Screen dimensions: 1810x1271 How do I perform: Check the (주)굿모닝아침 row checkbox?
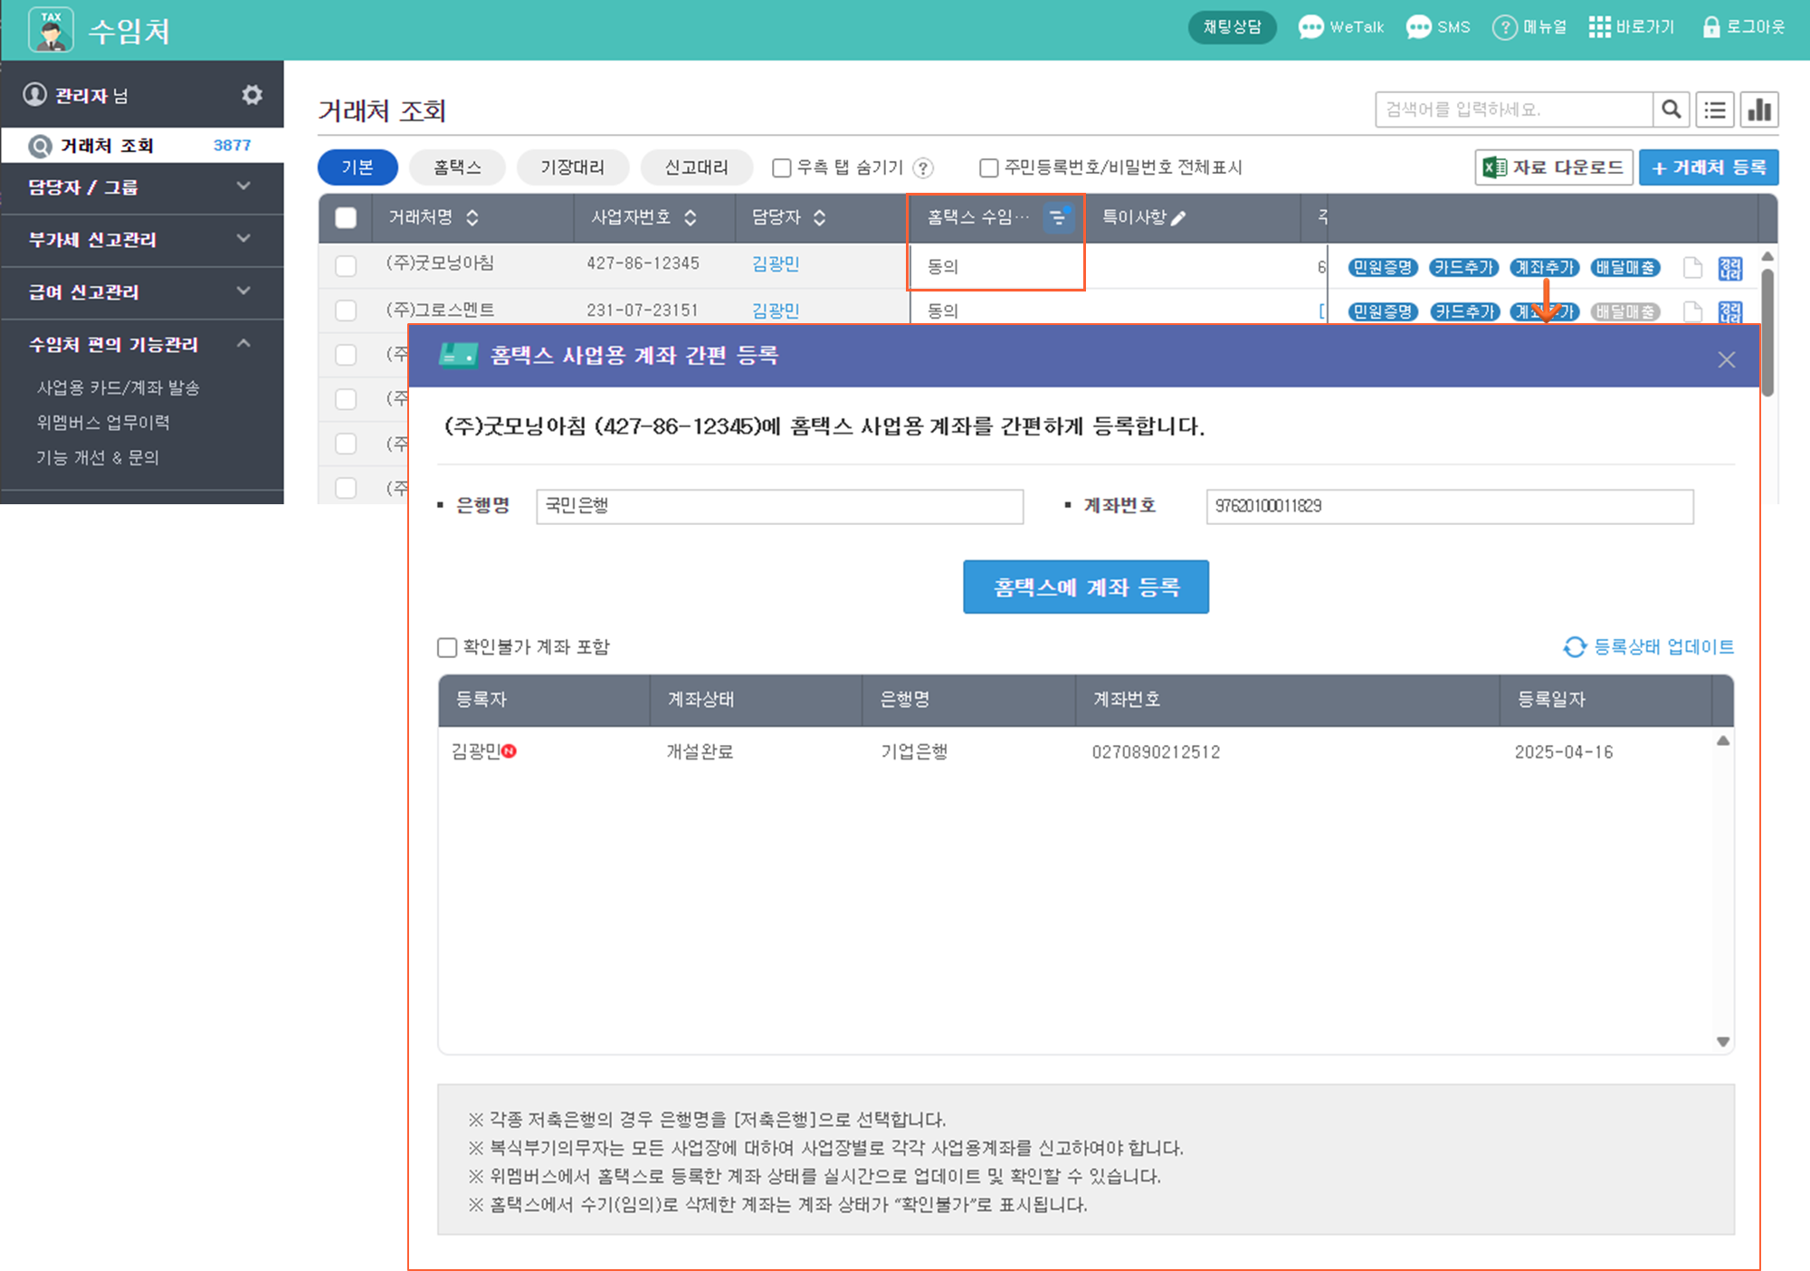click(346, 266)
